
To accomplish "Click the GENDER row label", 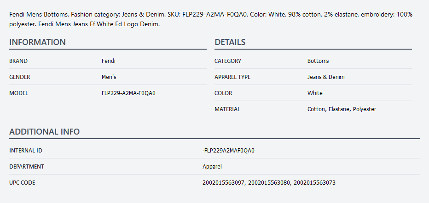I will [x=19, y=77].
